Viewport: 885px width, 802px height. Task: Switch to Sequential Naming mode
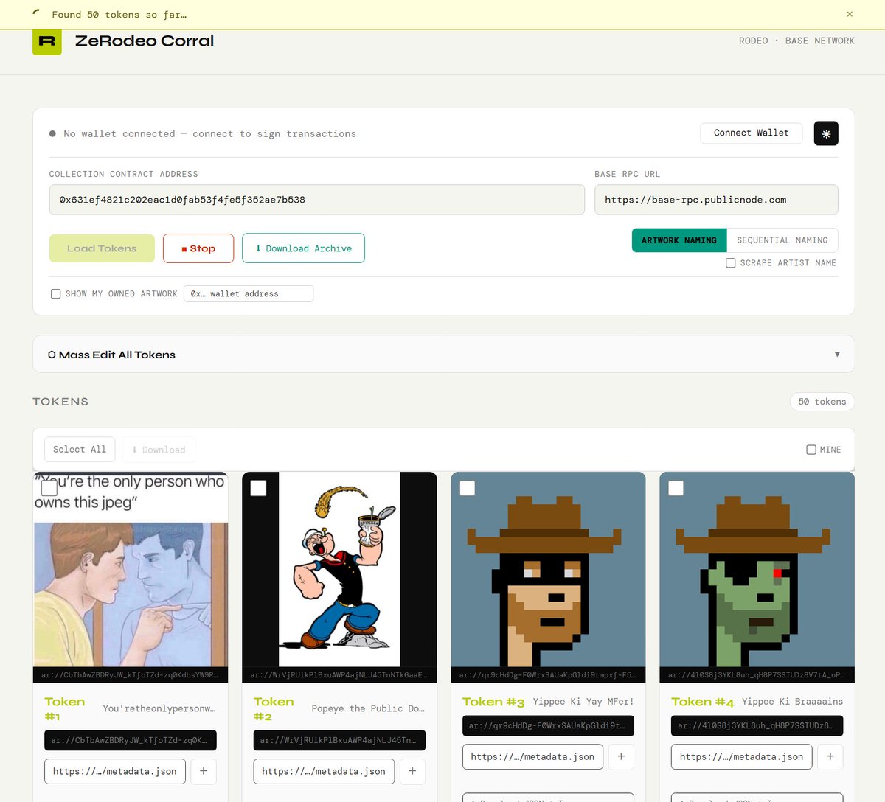[x=782, y=240]
